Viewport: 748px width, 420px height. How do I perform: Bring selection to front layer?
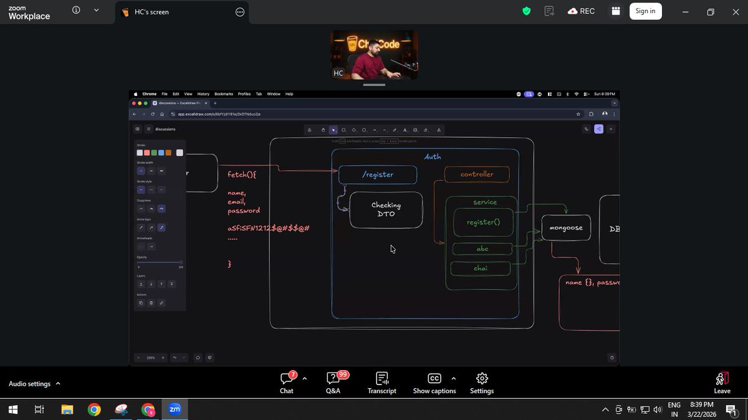click(172, 284)
